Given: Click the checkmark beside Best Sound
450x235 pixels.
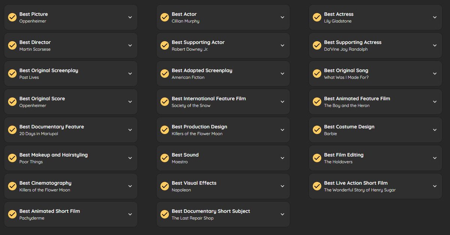Looking at the screenshot, I should click(x=165, y=158).
